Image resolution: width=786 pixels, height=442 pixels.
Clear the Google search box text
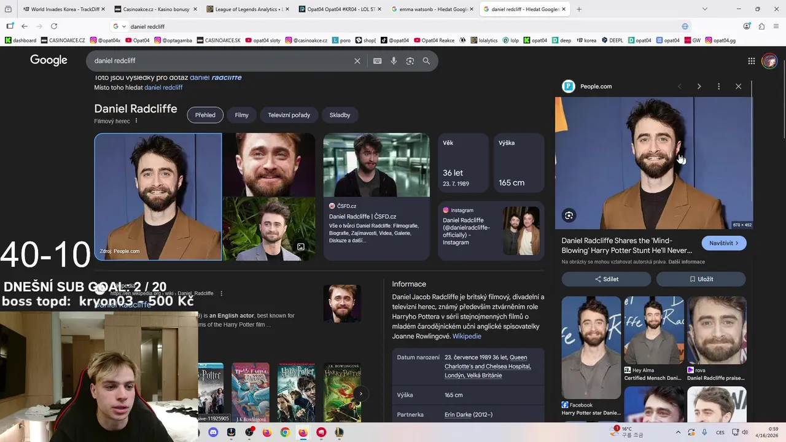coord(357,61)
